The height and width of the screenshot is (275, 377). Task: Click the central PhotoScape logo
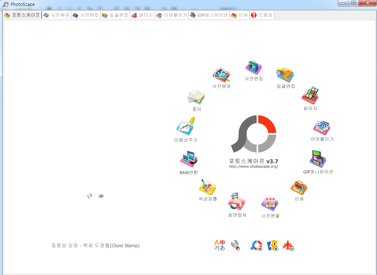tap(254, 134)
